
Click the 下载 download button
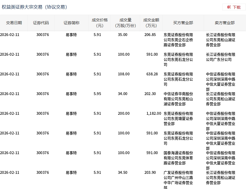pos(234,7)
